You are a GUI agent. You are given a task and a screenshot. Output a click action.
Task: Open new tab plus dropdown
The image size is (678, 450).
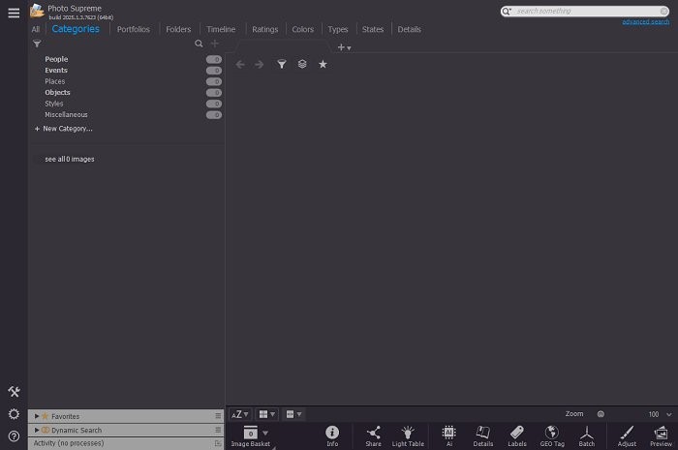344,47
